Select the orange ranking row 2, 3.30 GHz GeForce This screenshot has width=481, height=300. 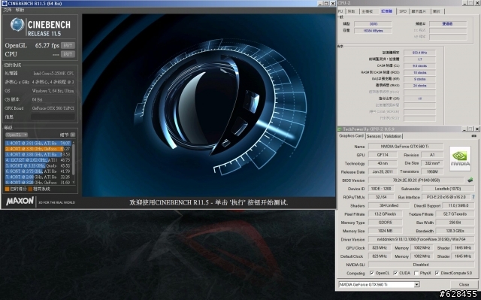point(38,149)
